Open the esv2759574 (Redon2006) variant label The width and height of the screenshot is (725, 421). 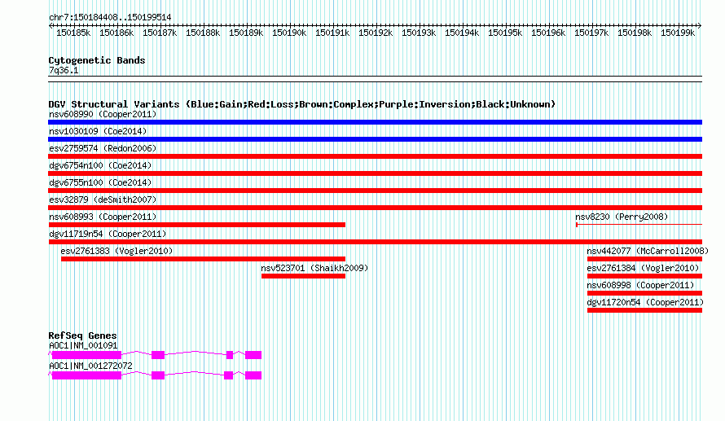pyautogui.click(x=103, y=148)
